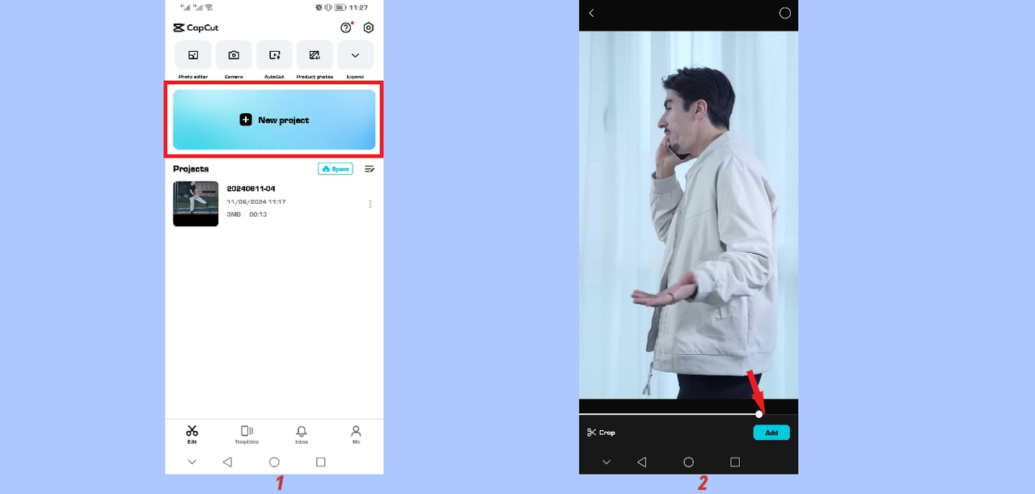Tap Android home circle in left phone
Screen dimensions: 1035x494
pos(274,462)
